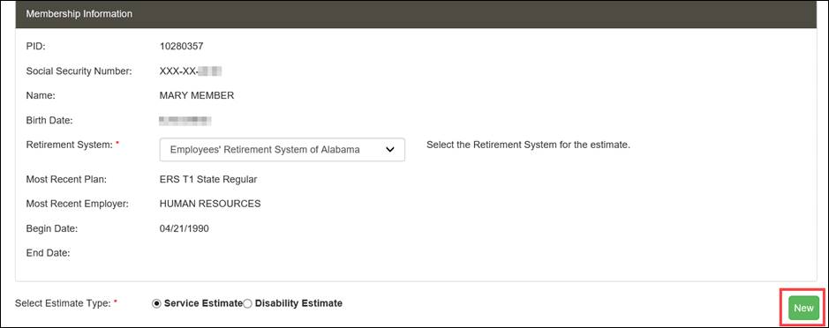Image resolution: width=829 pixels, height=328 pixels.
Task: Click the Select the Retirement System help text
Action: (x=529, y=145)
